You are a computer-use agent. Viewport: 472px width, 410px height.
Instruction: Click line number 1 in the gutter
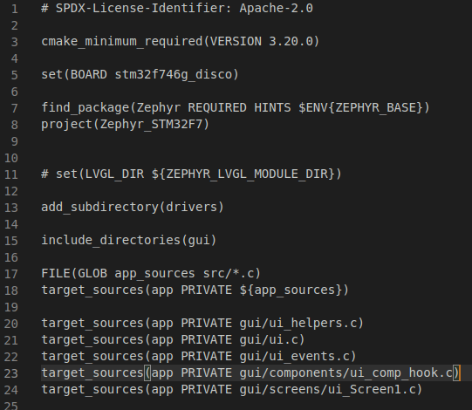15,9
